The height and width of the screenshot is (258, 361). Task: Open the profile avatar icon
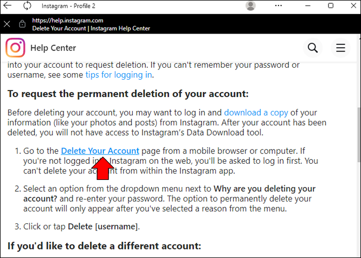click(250, 6)
